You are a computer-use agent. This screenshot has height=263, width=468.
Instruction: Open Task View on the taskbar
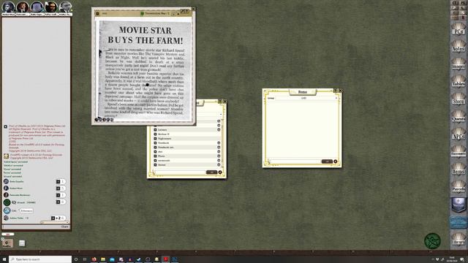pos(85,259)
